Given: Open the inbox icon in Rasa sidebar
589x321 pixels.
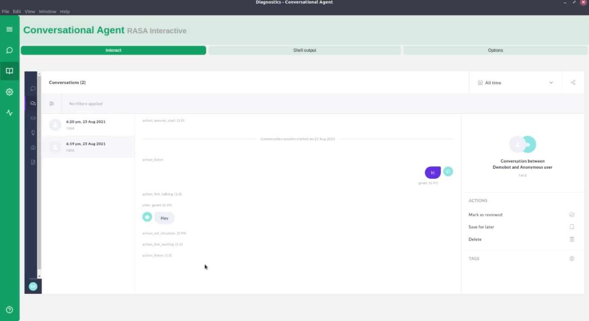Looking at the screenshot, I should pyautogui.click(x=33, y=118).
